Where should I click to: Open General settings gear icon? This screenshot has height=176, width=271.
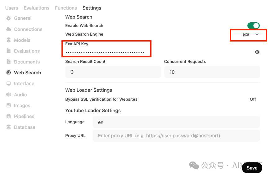[9, 18]
